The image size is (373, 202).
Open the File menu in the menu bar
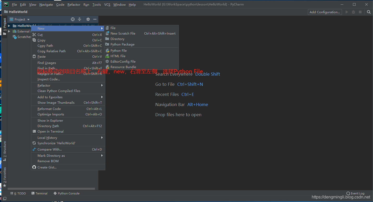coord(14,5)
